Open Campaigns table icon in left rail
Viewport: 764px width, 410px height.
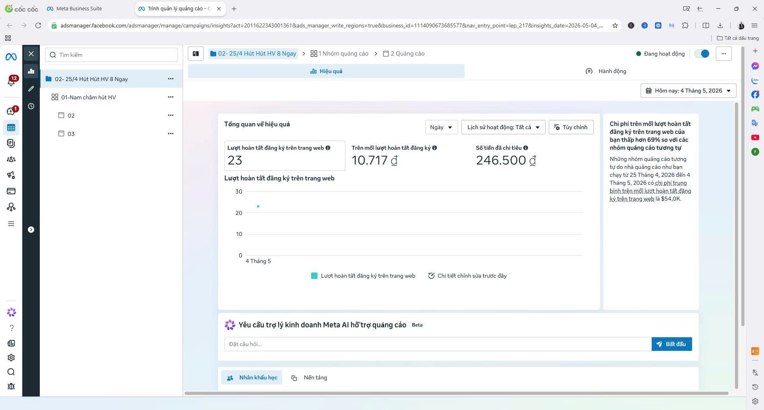click(11, 128)
